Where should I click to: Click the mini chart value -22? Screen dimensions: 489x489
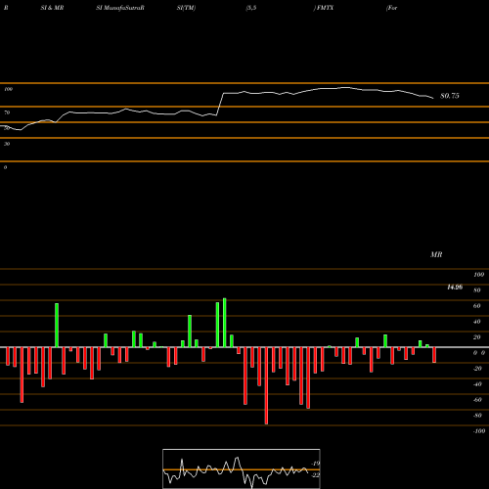(316, 475)
